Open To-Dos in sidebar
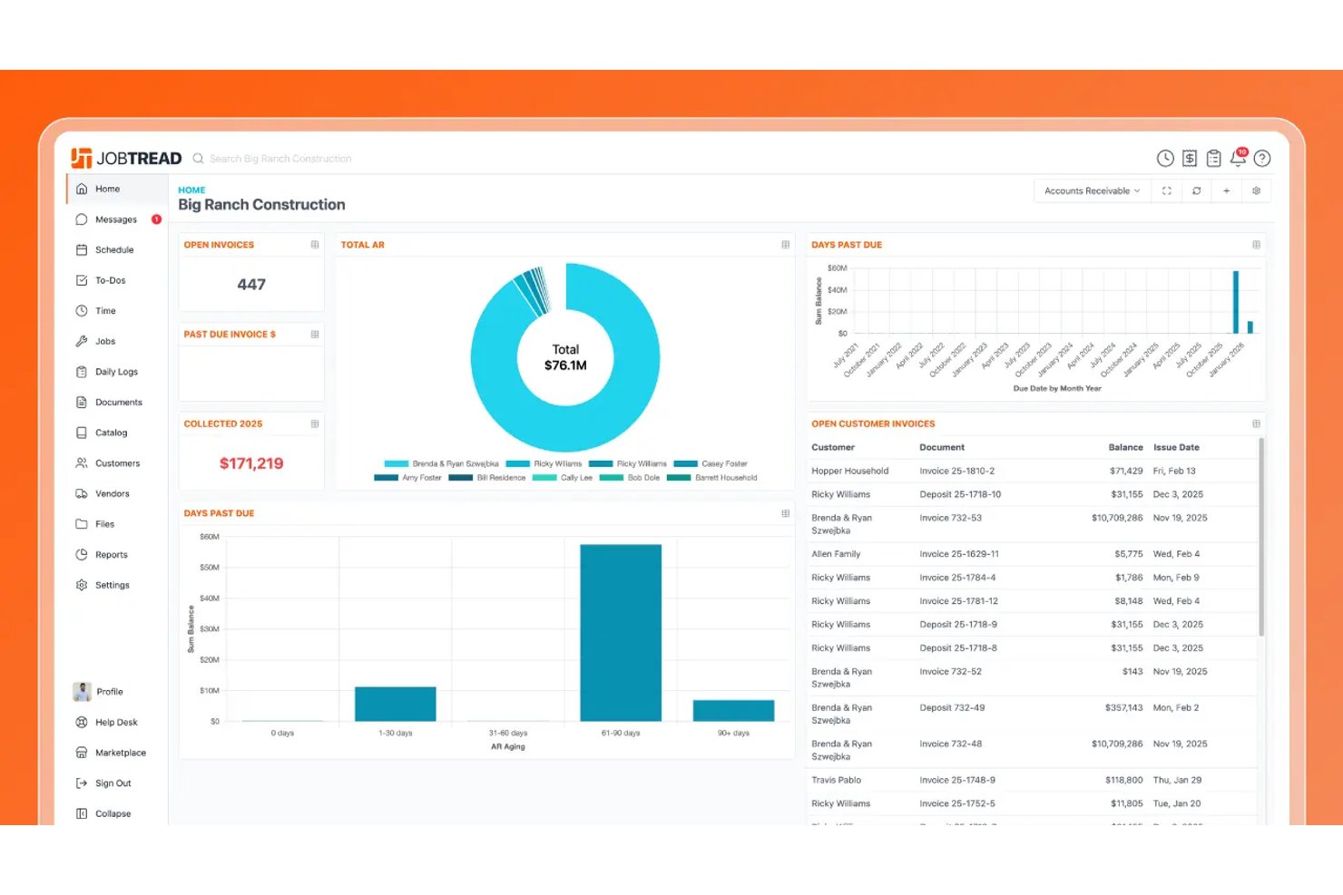The height and width of the screenshot is (895, 1343). tap(116, 280)
